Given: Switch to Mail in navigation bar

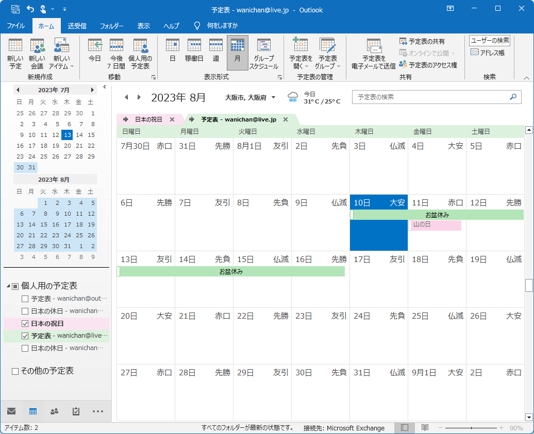Looking at the screenshot, I should click(x=11, y=411).
